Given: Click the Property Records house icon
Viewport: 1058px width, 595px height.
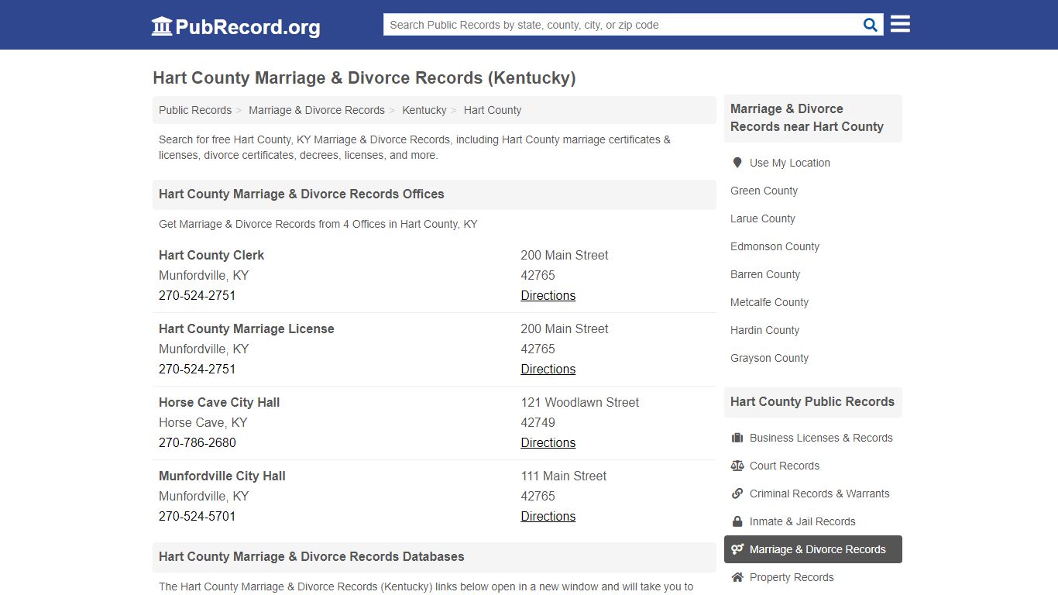Looking at the screenshot, I should tap(737, 577).
